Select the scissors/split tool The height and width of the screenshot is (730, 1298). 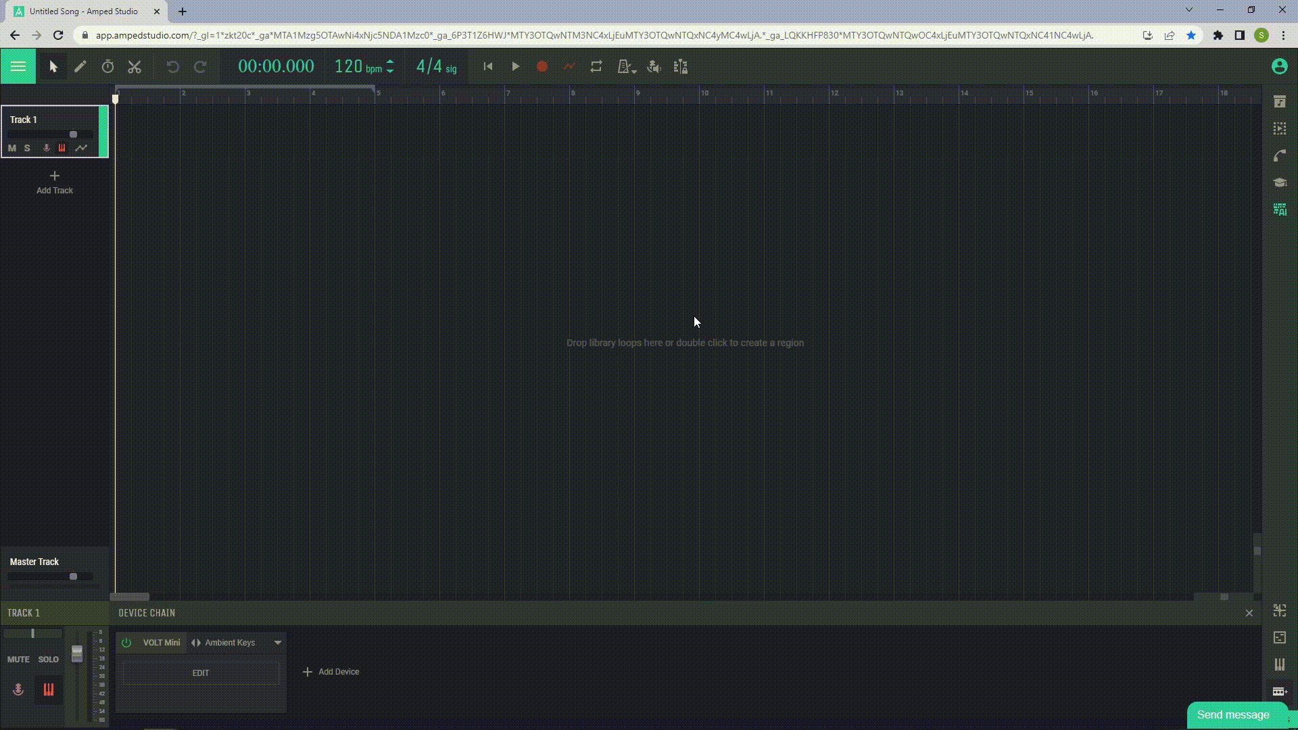(135, 67)
